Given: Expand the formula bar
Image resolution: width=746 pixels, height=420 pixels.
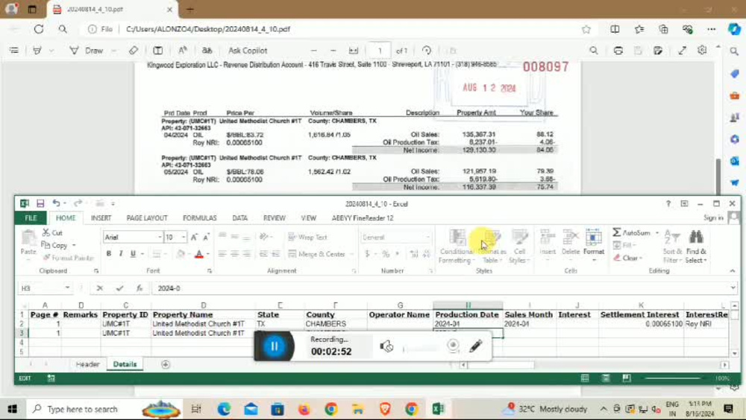Looking at the screenshot, I should click(733, 288).
